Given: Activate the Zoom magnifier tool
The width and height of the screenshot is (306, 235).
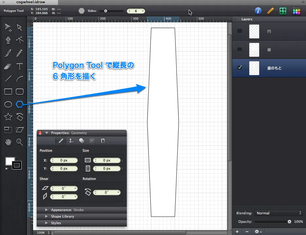Looking at the screenshot, I should [20, 142].
